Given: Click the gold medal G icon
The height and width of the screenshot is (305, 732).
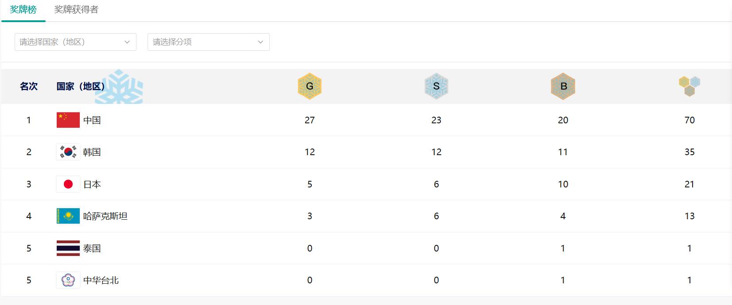Looking at the screenshot, I should [x=310, y=86].
